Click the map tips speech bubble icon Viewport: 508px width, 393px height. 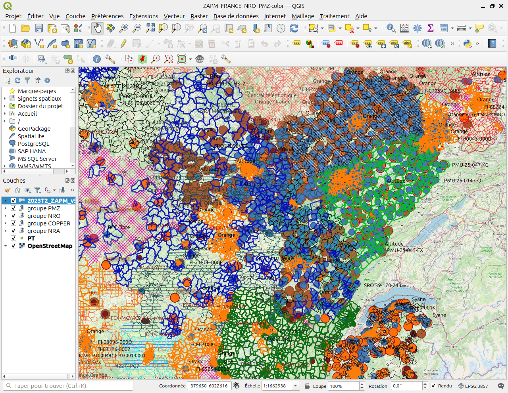479,28
